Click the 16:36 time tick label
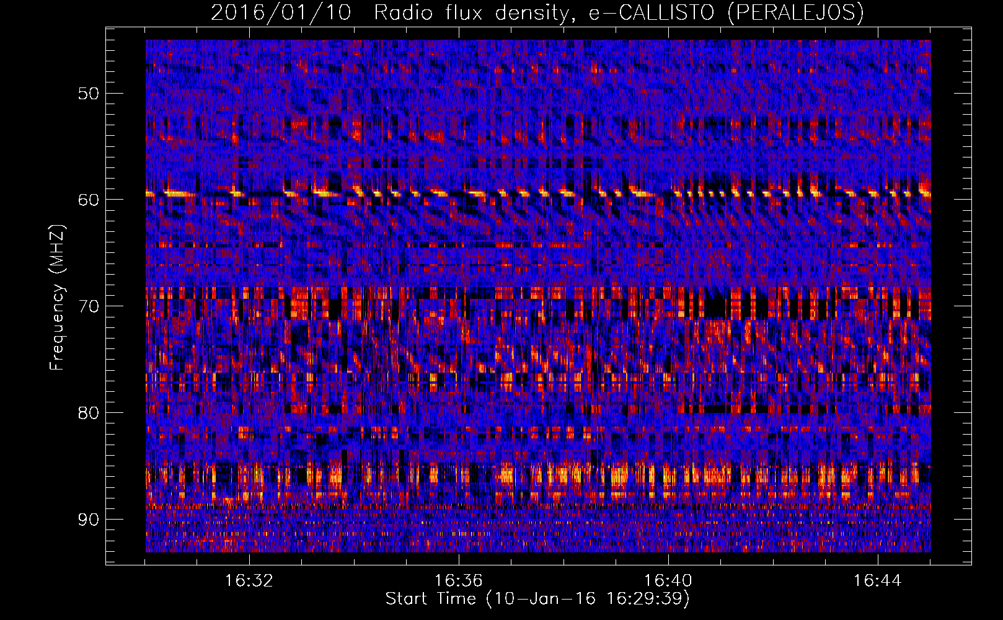1003x620 pixels. pyautogui.click(x=459, y=581)
